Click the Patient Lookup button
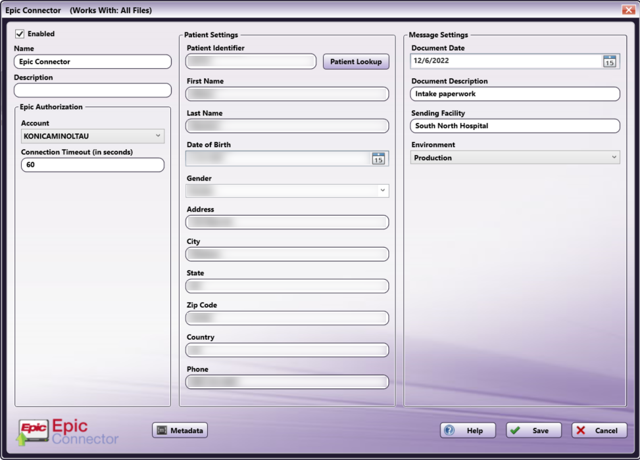Screen dimensions: 640x460 356,62
